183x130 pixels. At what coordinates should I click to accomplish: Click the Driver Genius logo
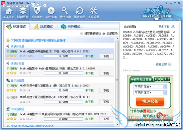tap(157, 13)
